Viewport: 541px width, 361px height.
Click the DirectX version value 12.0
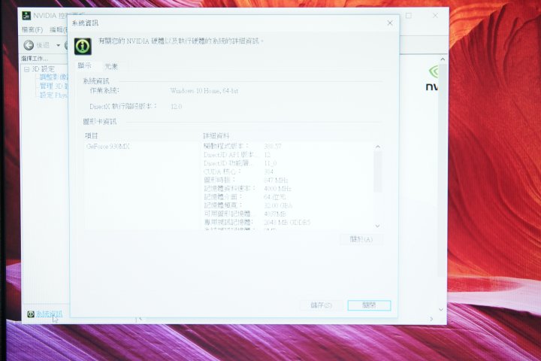click(x=177, y=107)
